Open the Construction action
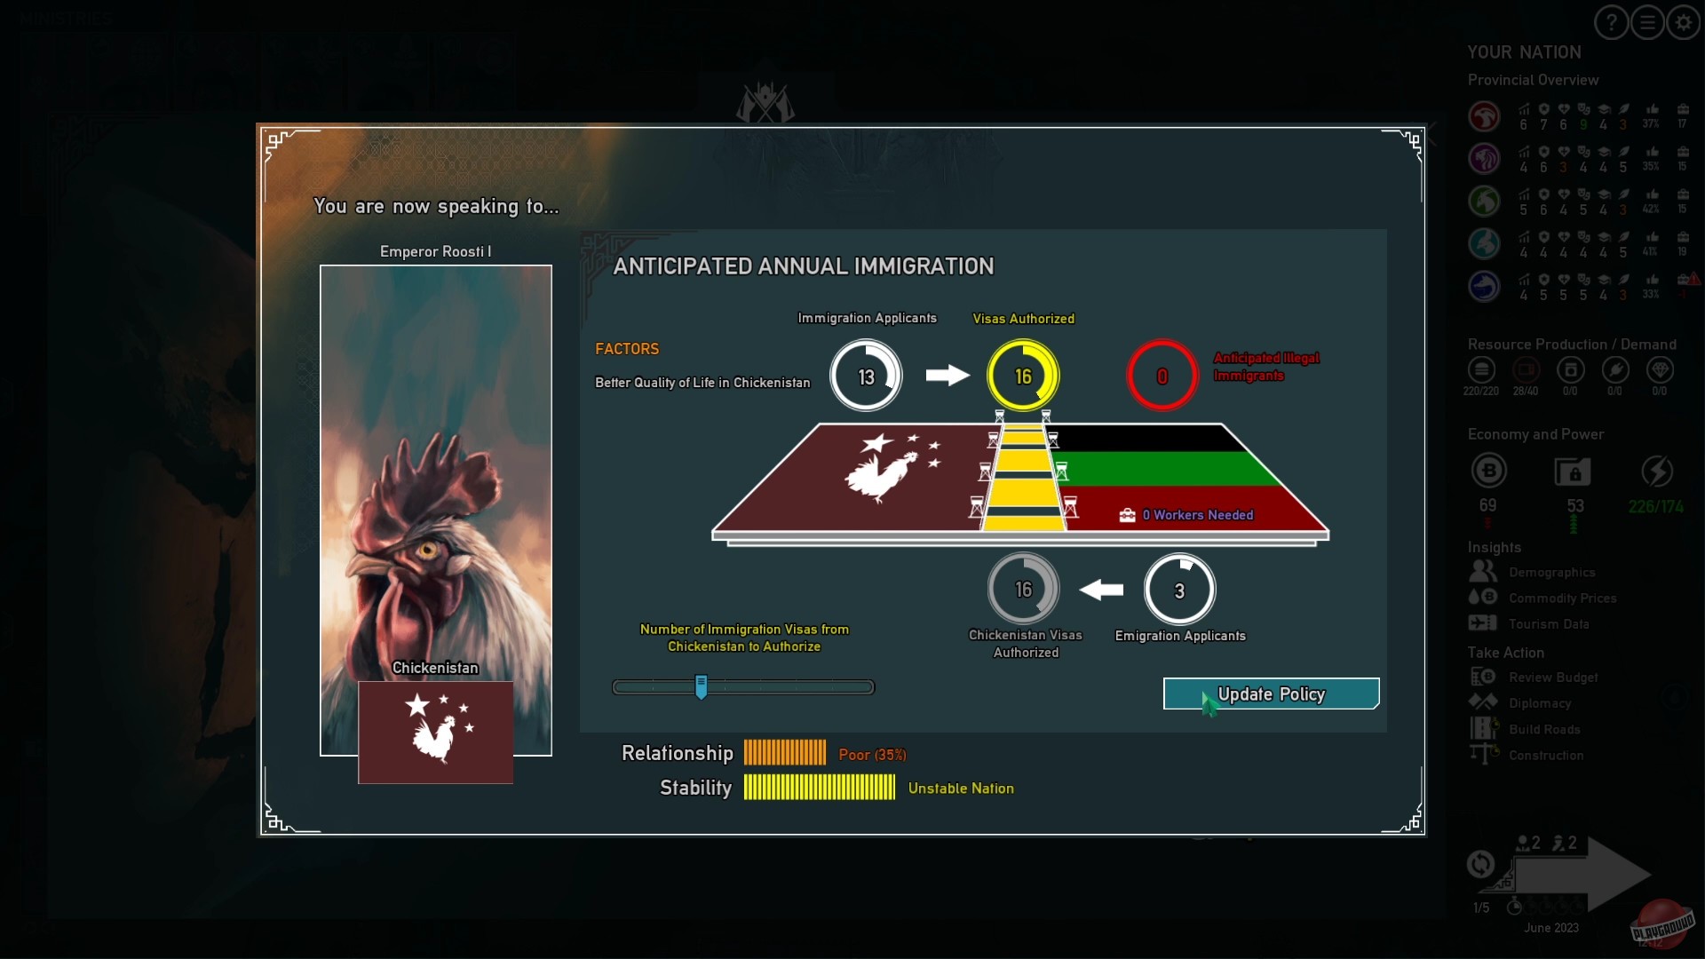The height and width of the screenshot is (959, 1705). pyautogui.click(x=1547, y=755)
